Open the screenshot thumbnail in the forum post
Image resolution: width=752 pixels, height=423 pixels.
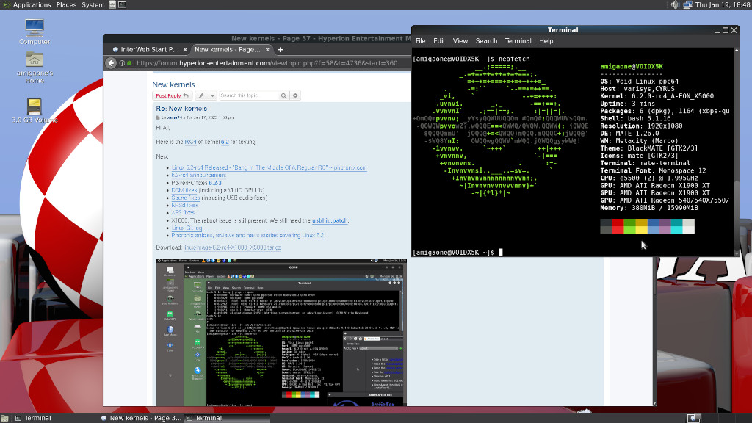(x=281, y=332)
